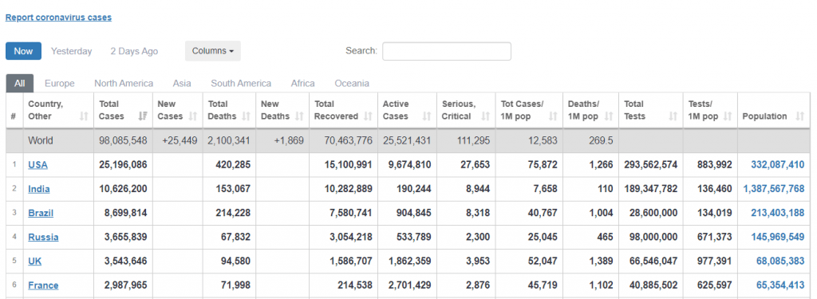This screenshot has height=299, width=817.
Task: Open the USA country link
Action: click(x=37, y=164)
